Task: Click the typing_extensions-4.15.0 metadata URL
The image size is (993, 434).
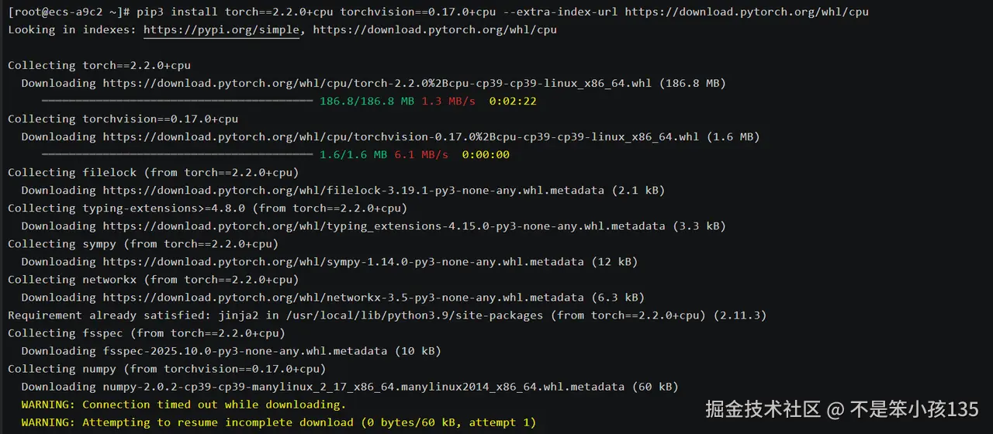Action: pyautogui.click(x=384, y=226)
